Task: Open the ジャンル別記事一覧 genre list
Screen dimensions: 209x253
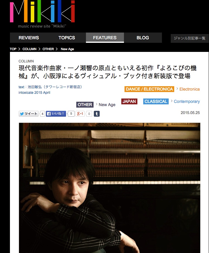Action: (x=189, y=38)
